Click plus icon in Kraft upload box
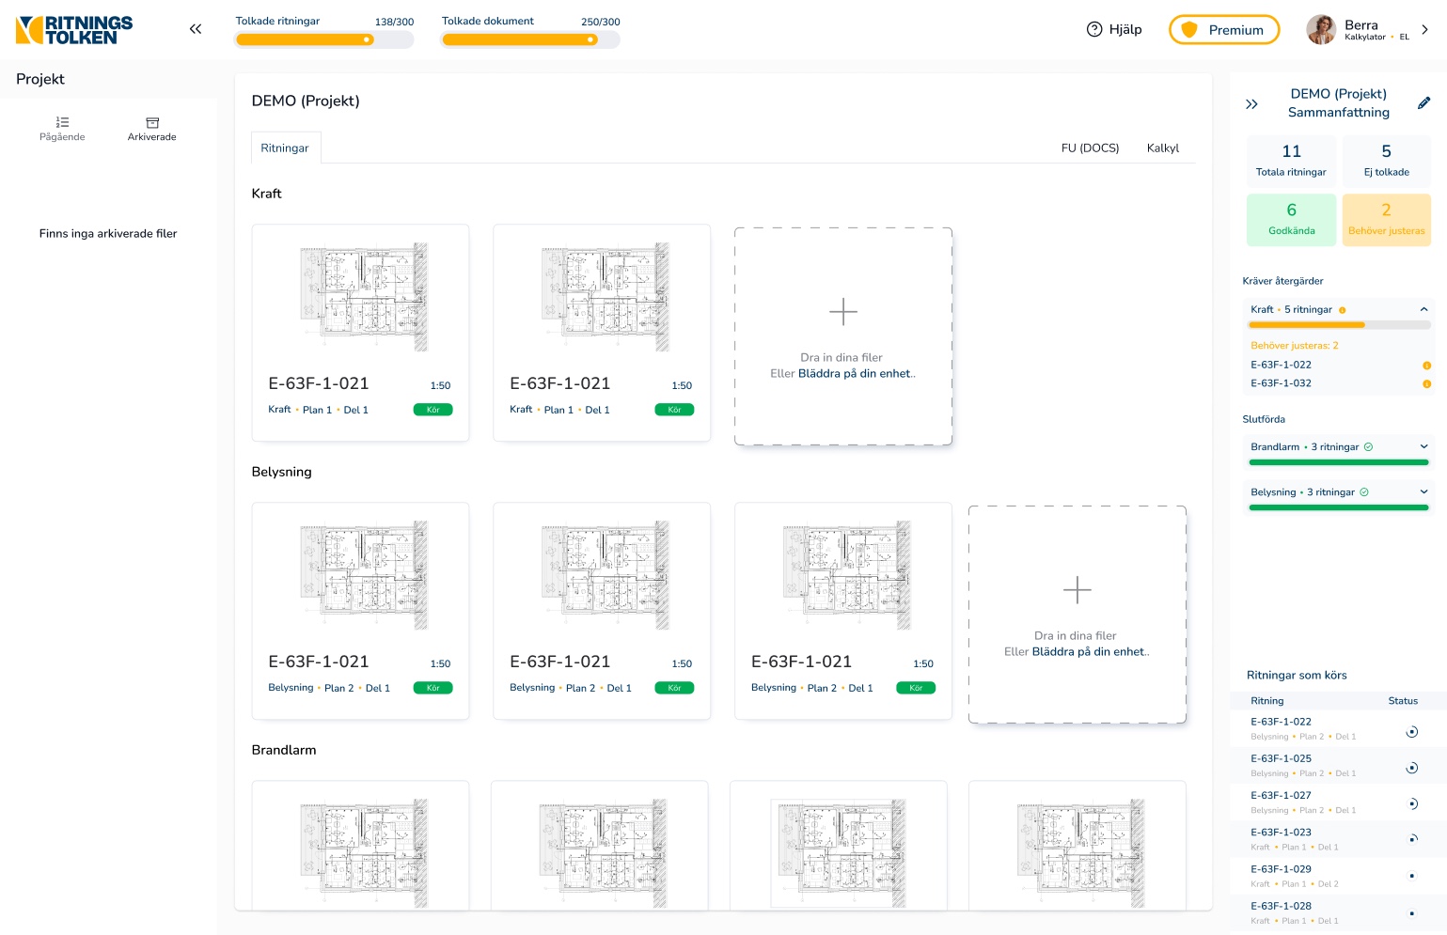Viewport: 1447px width, 935px height. point(843,311)
